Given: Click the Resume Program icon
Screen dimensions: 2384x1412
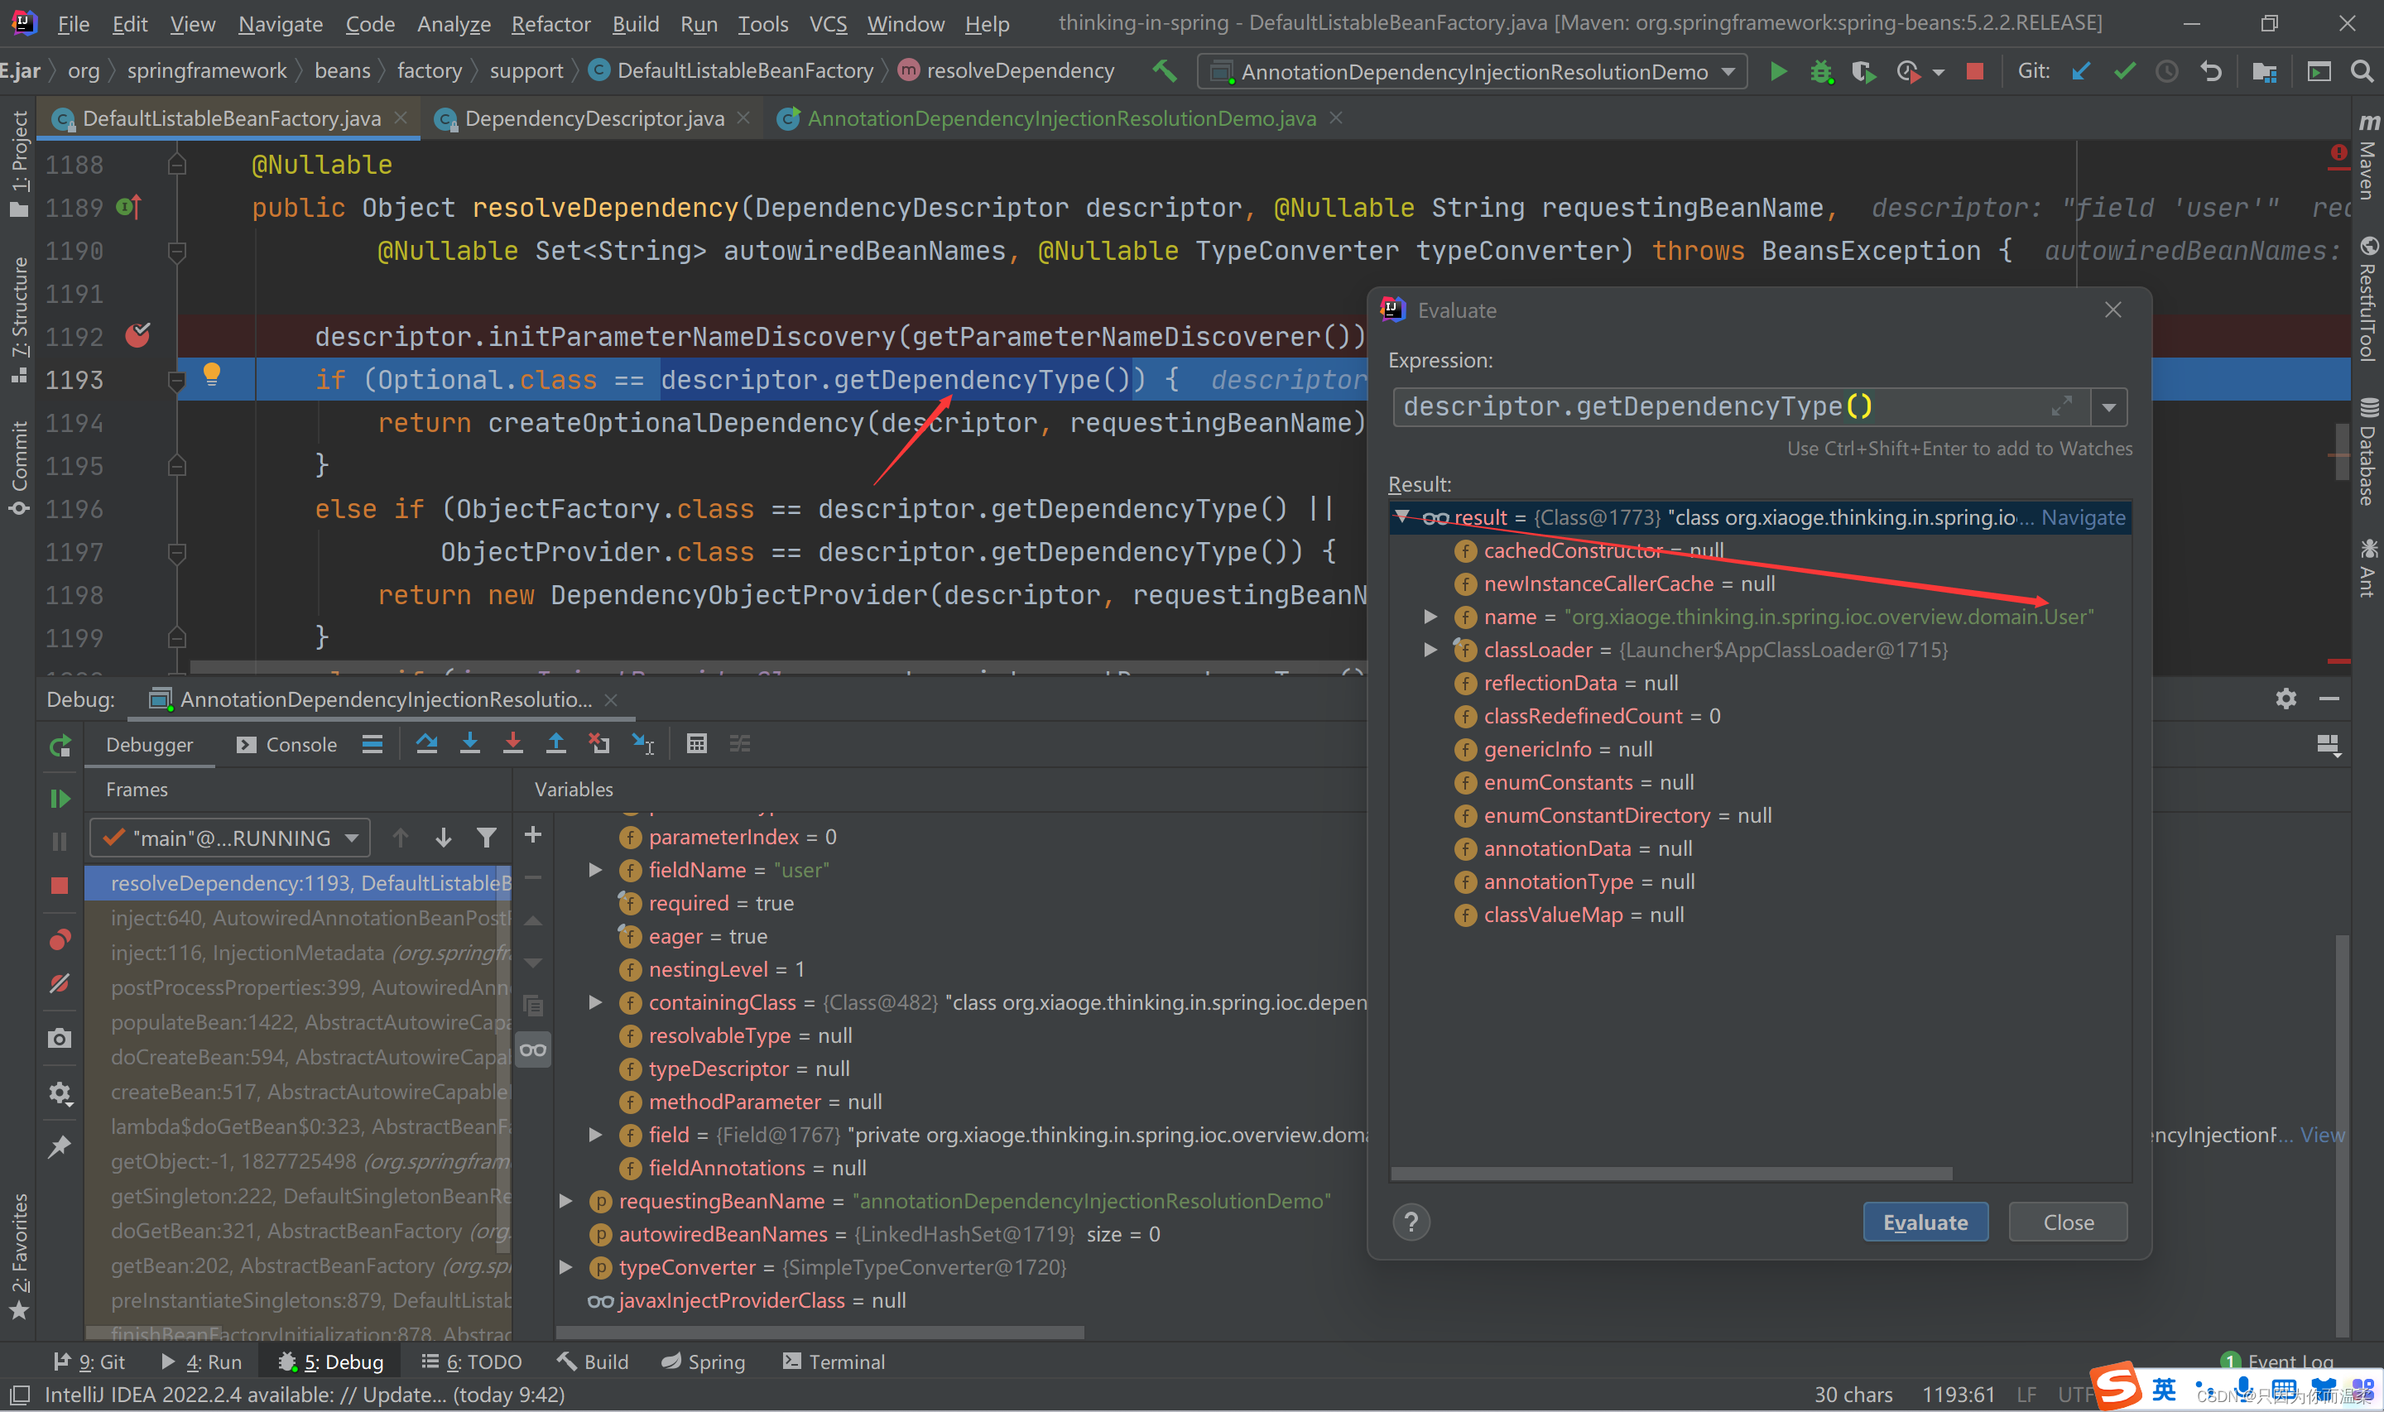Looking at the screenshot, I should tap(60, 799).
